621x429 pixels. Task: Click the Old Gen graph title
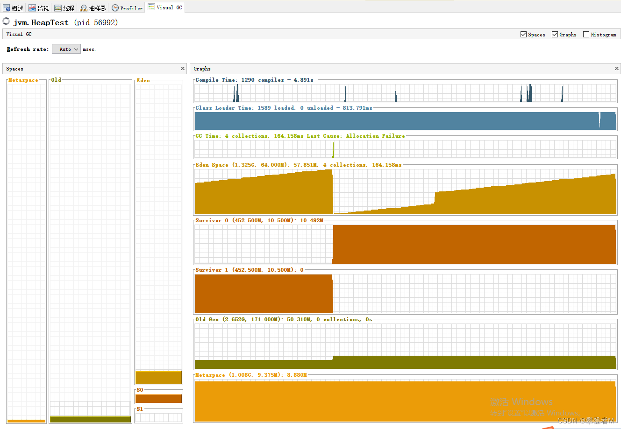(x=284, y=319)
